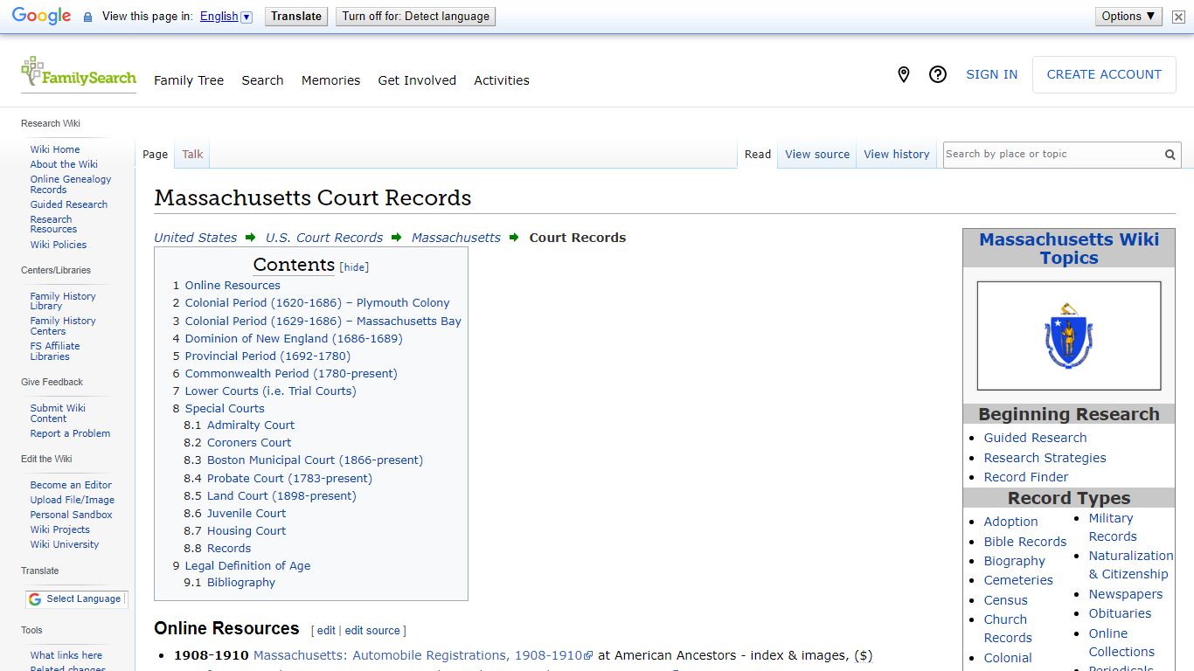Open the Activities menu
The height and width of the screenshot is (671, 1194).
click(x=502, y=80)
